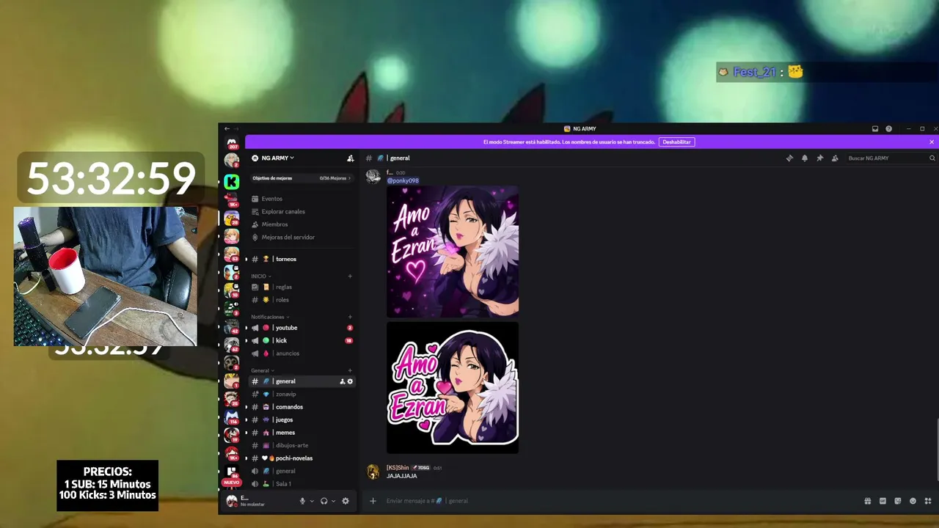Image resolution: width=939 pixels, height=528 pixels.
Task: Open the Discord inbox icon
Action: coord(875,129)
